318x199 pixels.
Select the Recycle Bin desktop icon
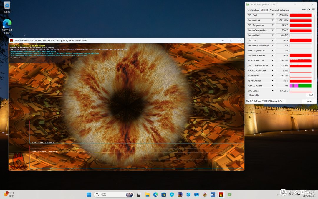pos(7,7)
